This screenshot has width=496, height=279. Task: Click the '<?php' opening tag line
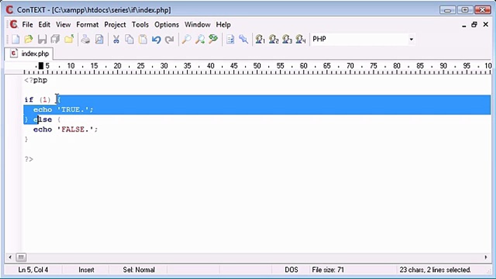coord(36,80)
